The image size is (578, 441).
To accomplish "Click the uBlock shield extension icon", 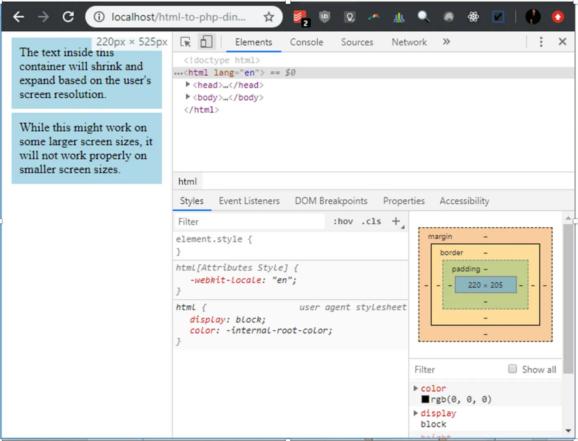I will click(x=325, y=17).
